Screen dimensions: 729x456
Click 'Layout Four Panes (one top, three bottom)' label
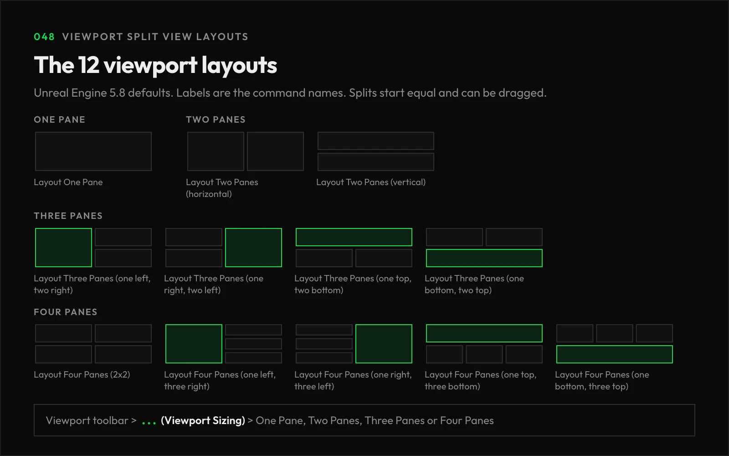tap(481, 380)
